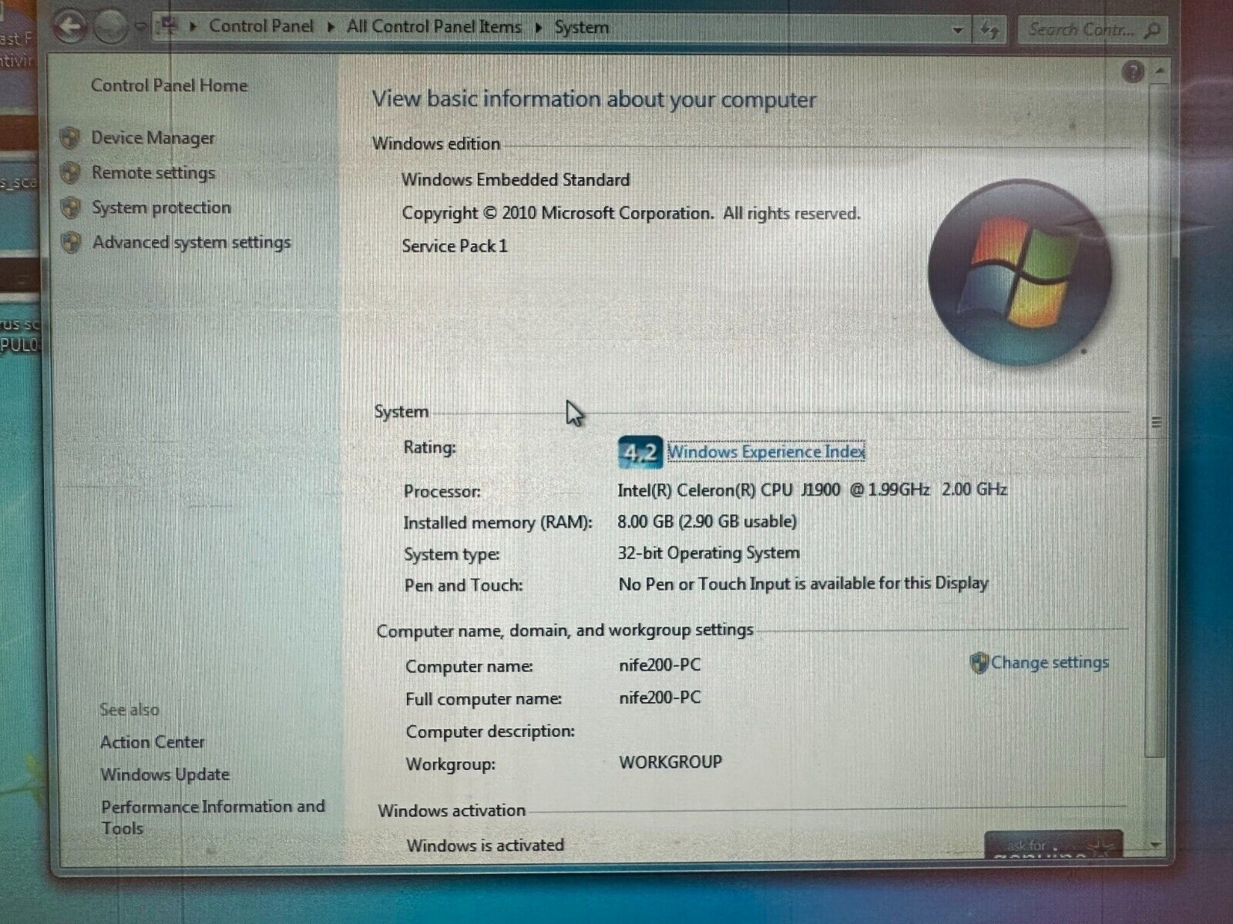Click the scrollbar down arrow
1233x924 pixels.
pyautogui.click(x=1154, y=845)
